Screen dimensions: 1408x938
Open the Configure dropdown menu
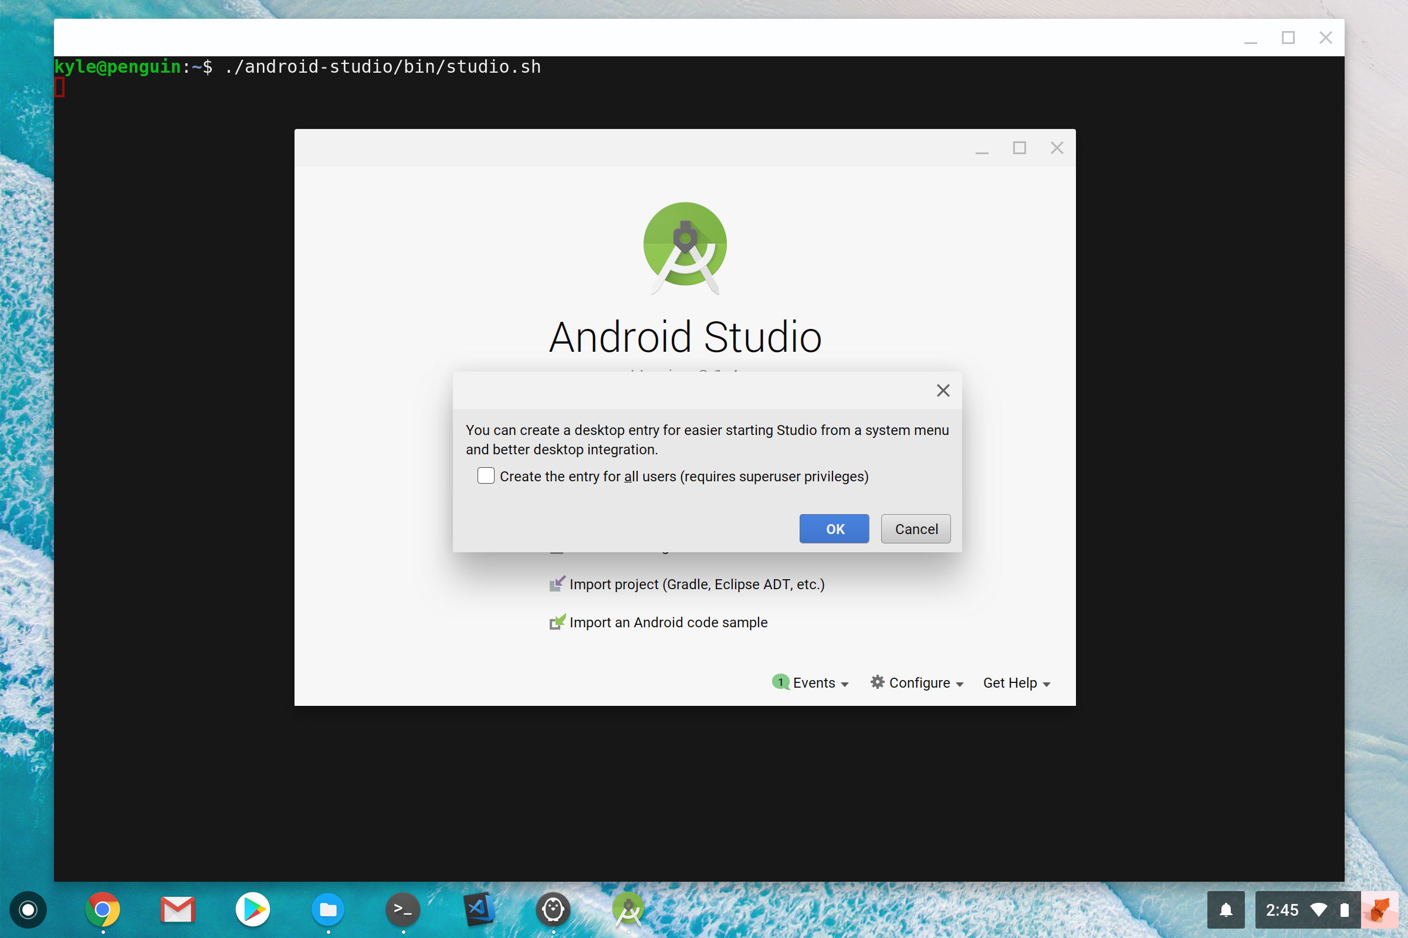[918, 682]
